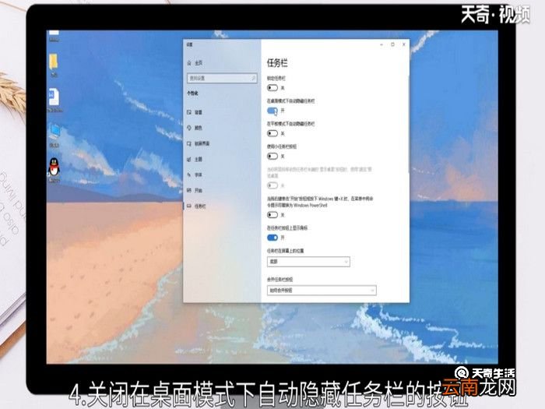Select the Fonts icon in sidebar

pyautogui.click(x=189, y=175)
